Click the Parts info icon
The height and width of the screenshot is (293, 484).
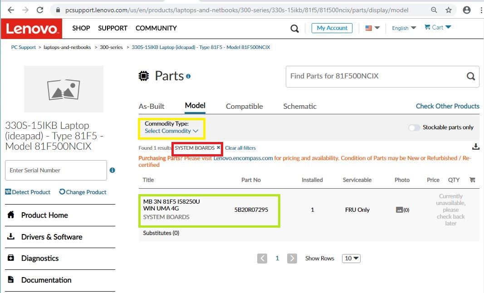(x=188, y=76)
